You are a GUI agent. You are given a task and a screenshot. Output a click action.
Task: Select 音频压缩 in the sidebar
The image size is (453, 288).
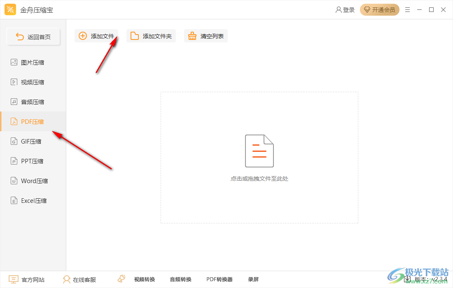tap(33, 102)
